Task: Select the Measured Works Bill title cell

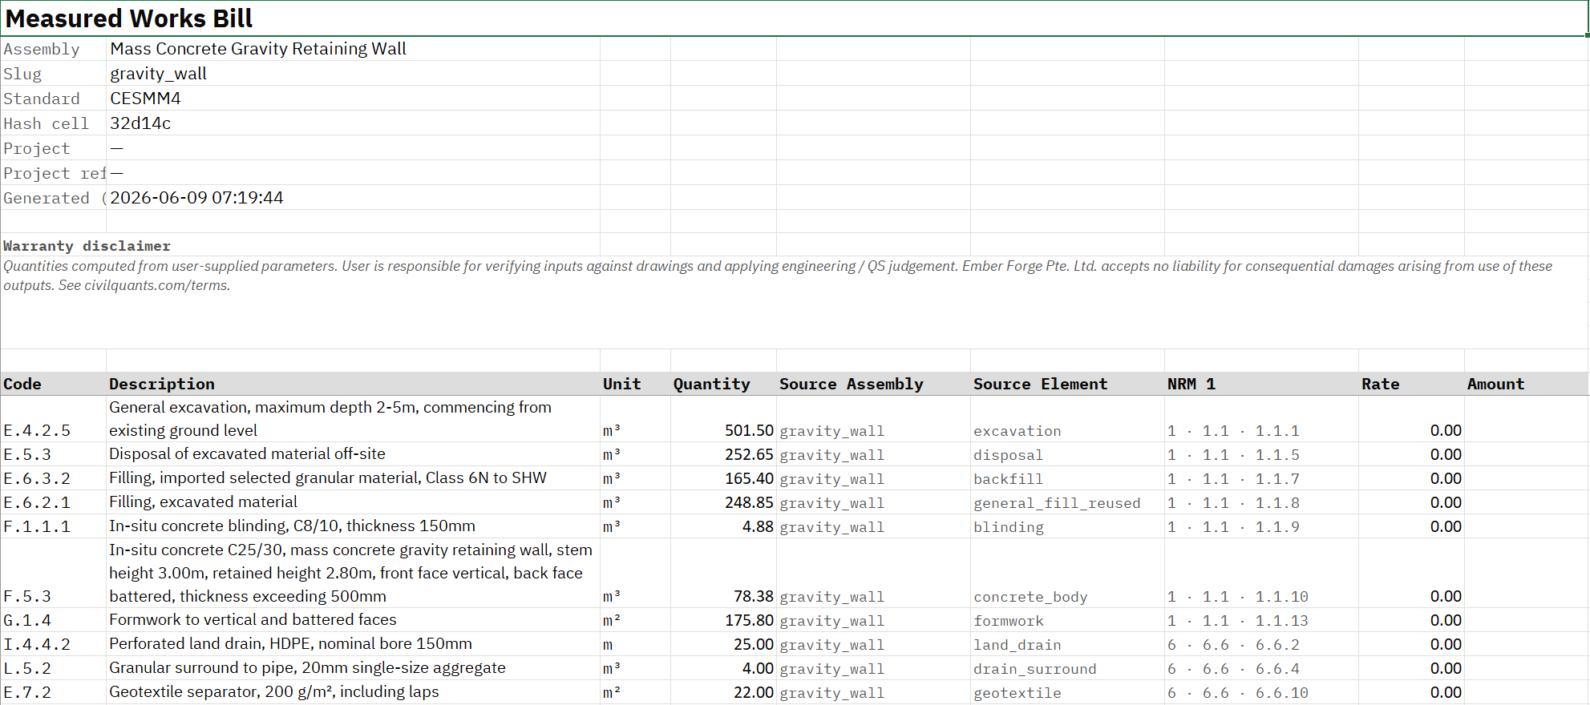Action: click(794, 18)
